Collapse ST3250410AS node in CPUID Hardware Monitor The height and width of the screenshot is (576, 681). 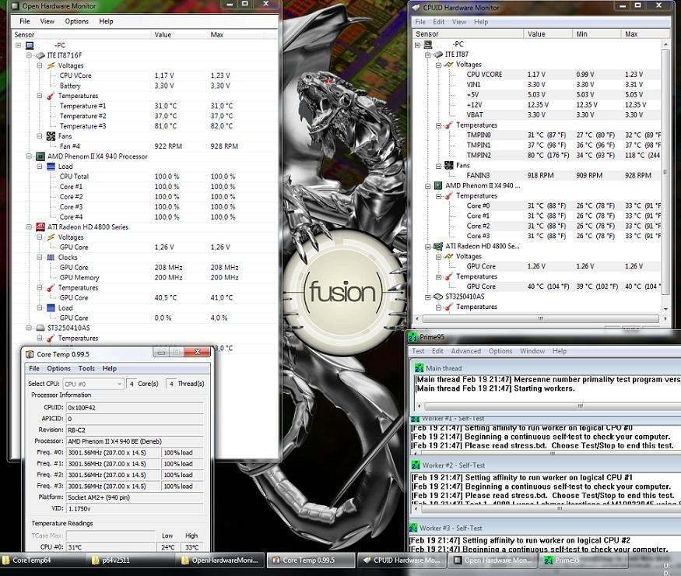428,297
